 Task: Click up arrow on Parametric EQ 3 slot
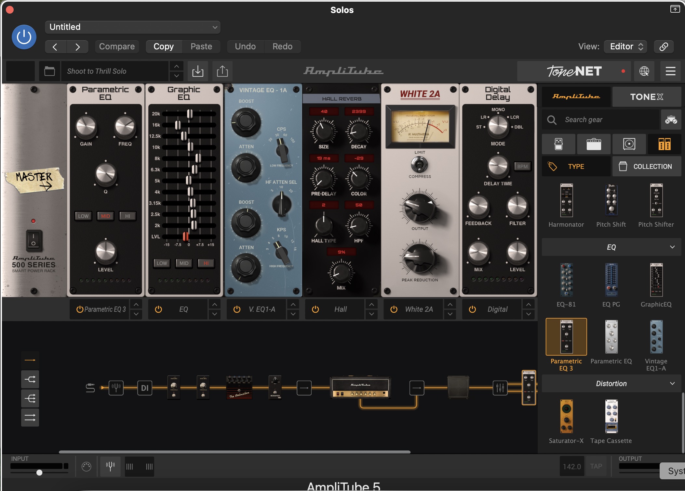point(136,305)
